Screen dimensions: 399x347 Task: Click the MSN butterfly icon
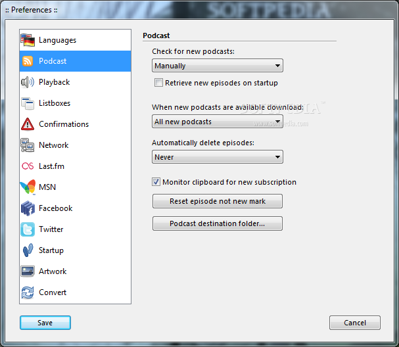28,187
